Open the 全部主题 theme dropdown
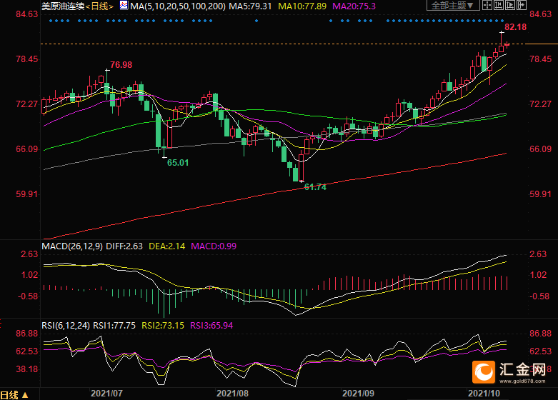Viewport: 558px width, 400px height. point(452,5)
